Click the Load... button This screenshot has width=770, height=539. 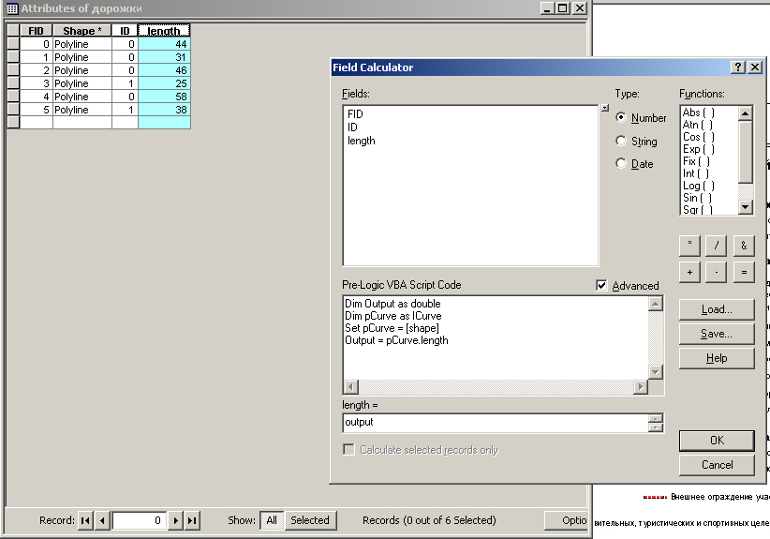pyautogui.click(x=717, y=309)
